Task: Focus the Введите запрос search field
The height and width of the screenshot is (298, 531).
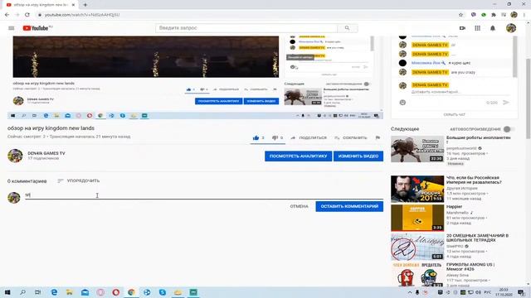Action: pos(246,28)
